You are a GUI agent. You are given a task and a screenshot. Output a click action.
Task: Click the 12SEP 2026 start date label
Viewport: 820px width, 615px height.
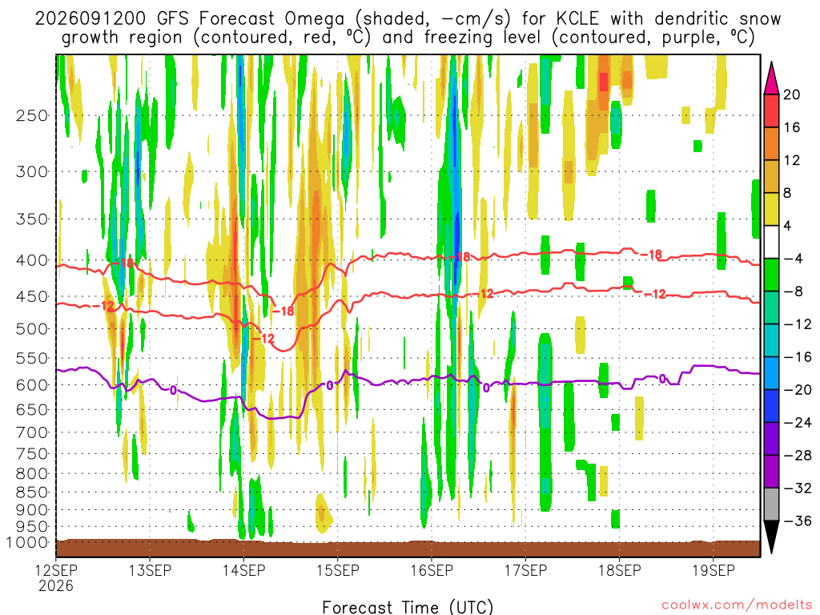[x=57, y=578]
